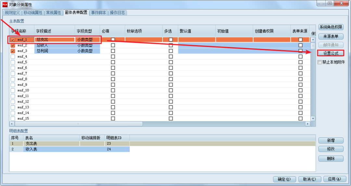The width and height of the screenshot is (351, 186).
Task: Sort by the 字段类型 column header
Action: tap(84, 31)
